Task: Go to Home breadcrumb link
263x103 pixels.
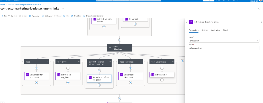Action: (3, 5)
